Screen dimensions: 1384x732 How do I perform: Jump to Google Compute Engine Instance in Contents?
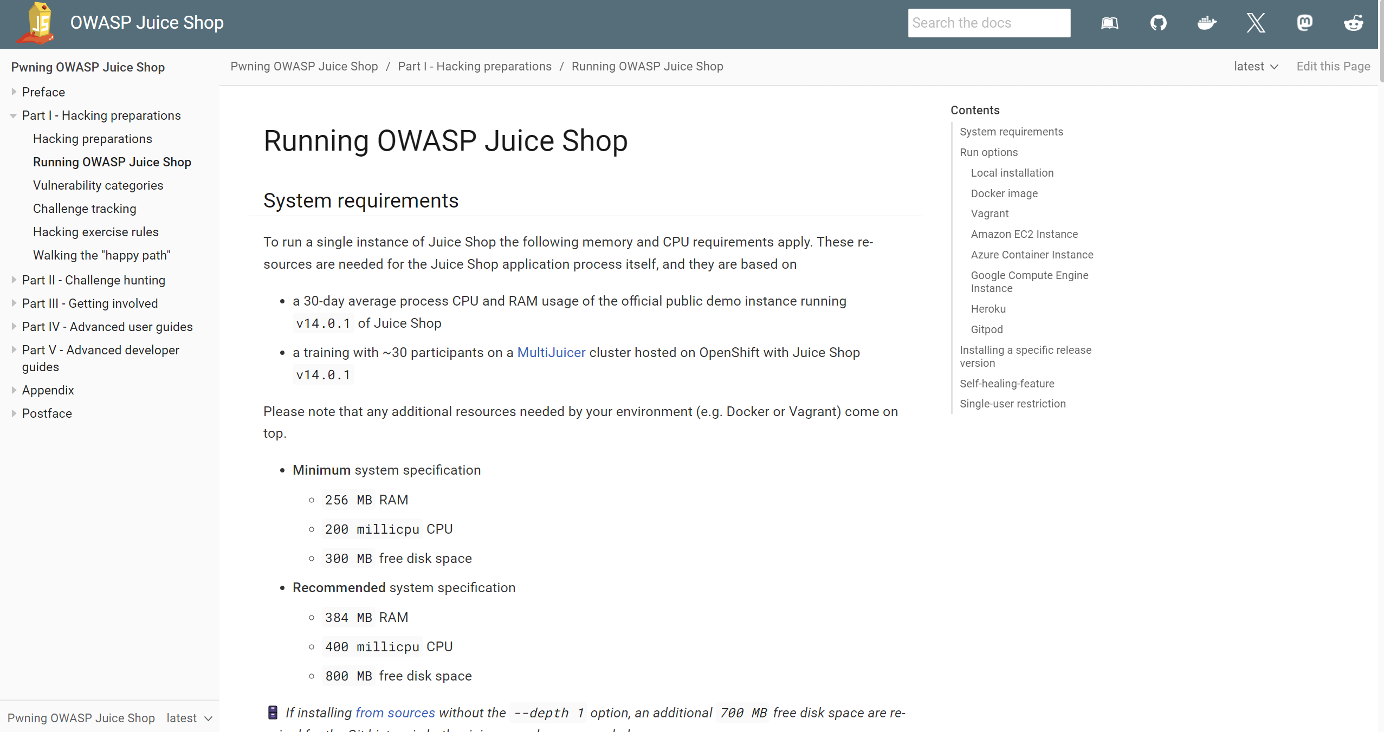(x=1030, y=282)
